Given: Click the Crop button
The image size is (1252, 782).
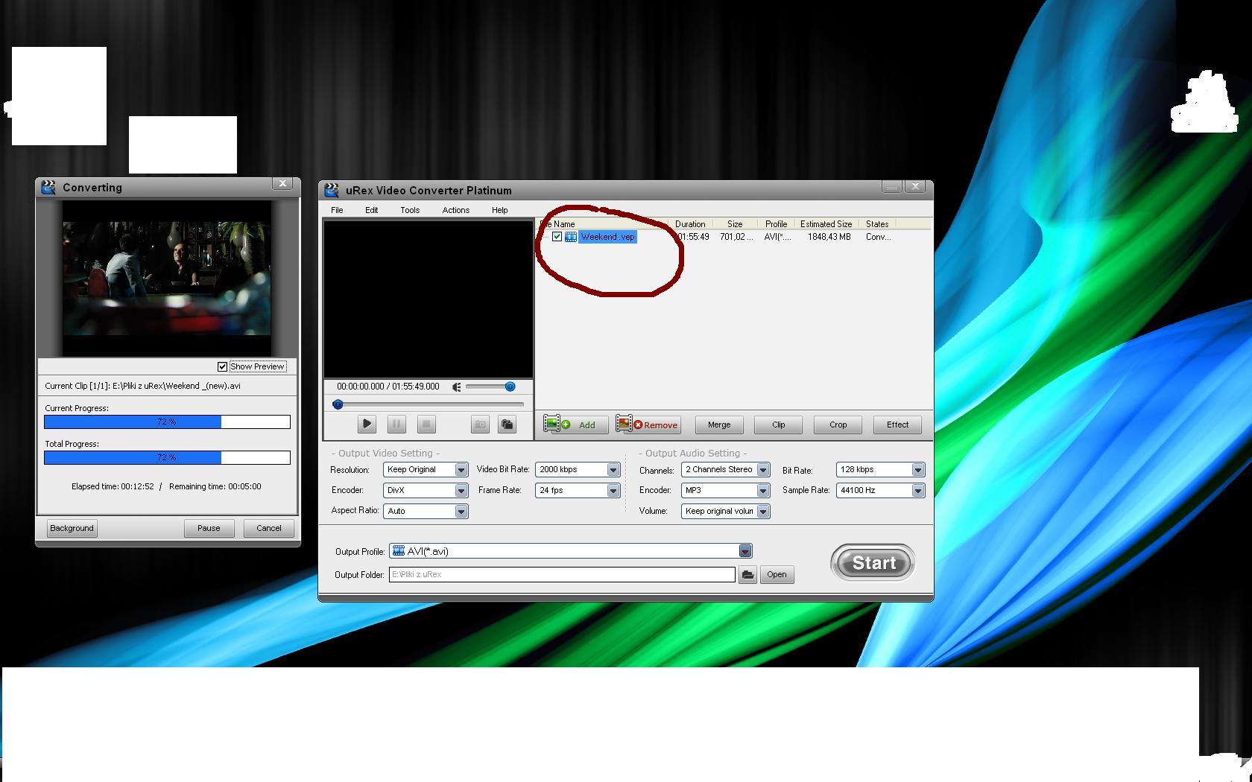Looking at the screenshot, I should click(838, 425).
